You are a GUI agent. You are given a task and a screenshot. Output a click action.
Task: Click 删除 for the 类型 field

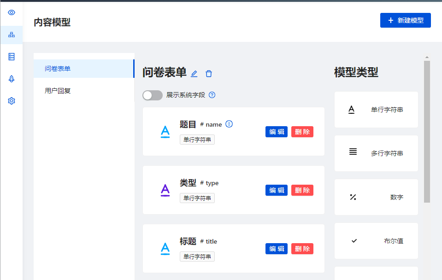tap(302, 190)
